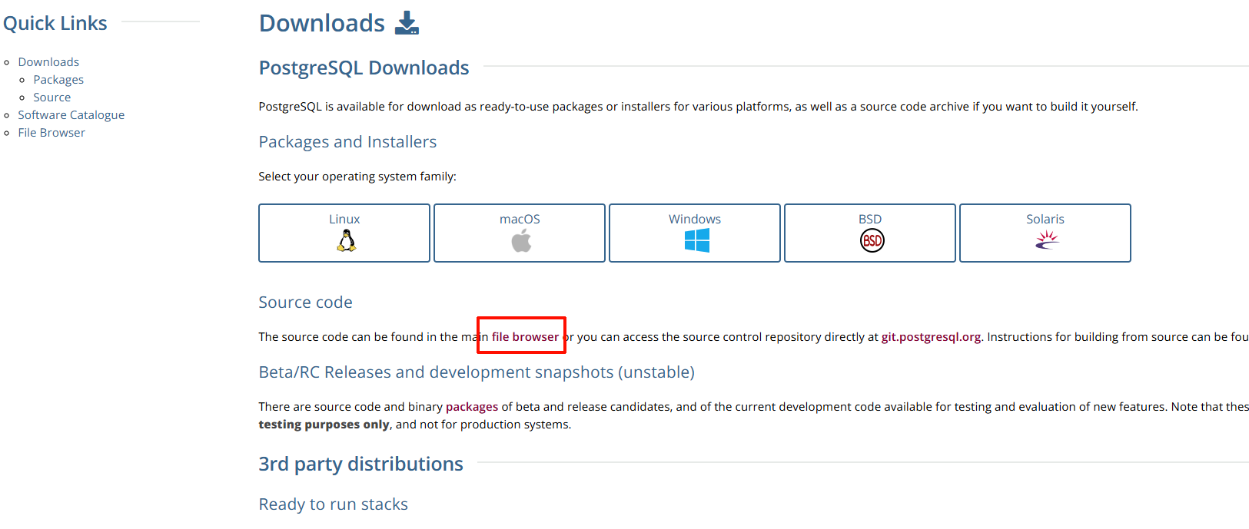Follow the 'file browser' link in Source code
This screenshot has width=1249, height=529.
(x=525, y=336)
